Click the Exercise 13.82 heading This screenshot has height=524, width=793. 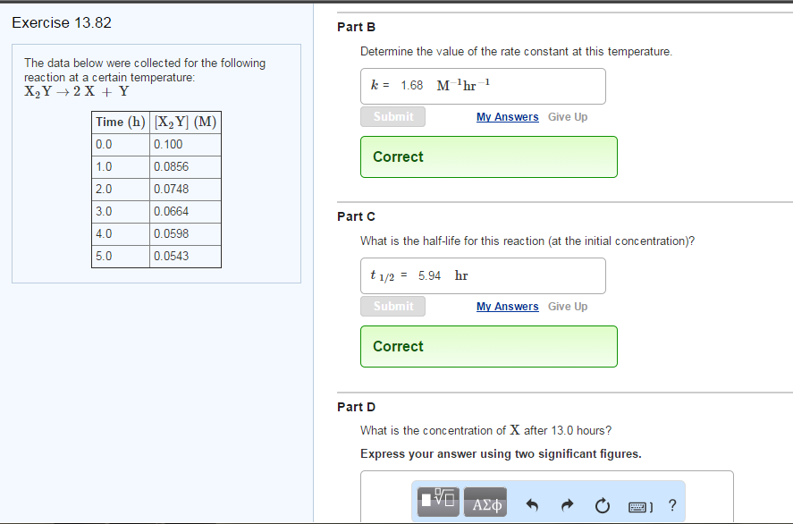tap(62, 22)
